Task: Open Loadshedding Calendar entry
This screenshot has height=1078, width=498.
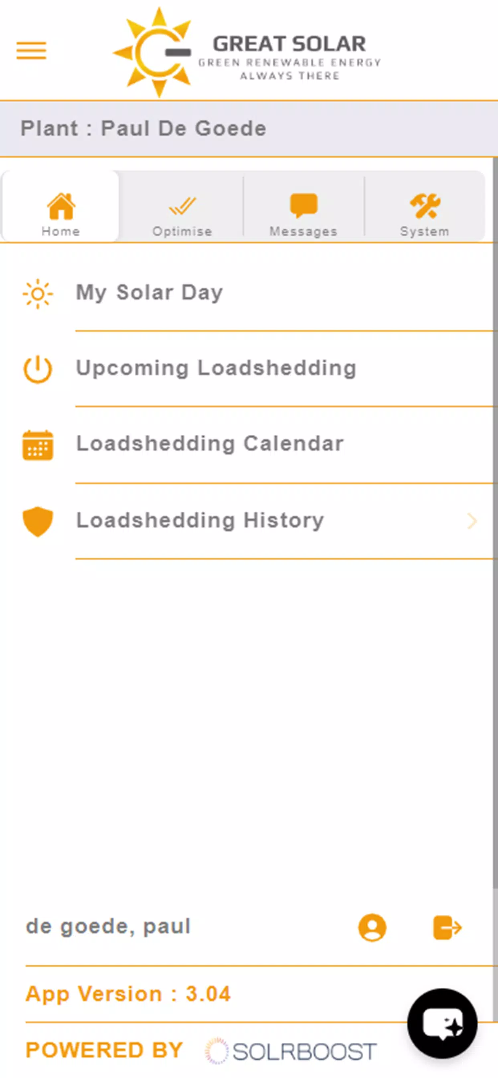Action: click(210, 444)
